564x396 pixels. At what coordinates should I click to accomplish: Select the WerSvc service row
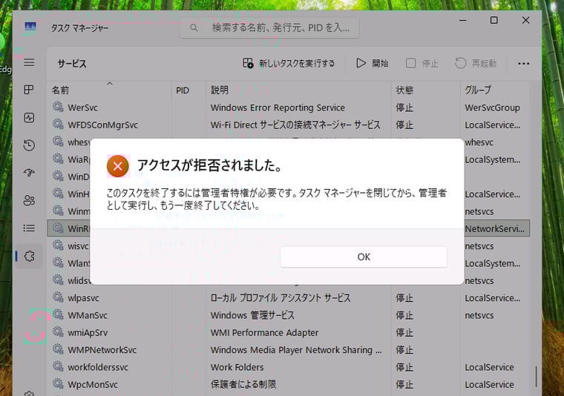(x=289, y=108)
